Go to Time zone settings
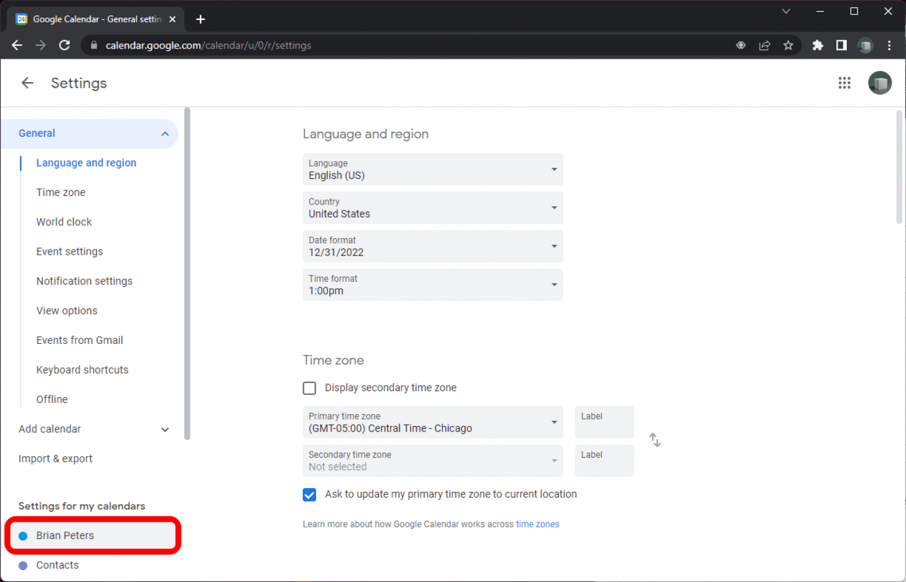Image resolution: width=906 pixels, height=582 pixels. pyautogui.click(x=61, y=193)
